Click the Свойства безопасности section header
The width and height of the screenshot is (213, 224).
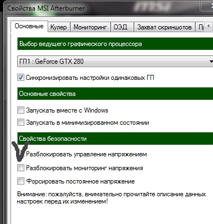coord(115,139)
